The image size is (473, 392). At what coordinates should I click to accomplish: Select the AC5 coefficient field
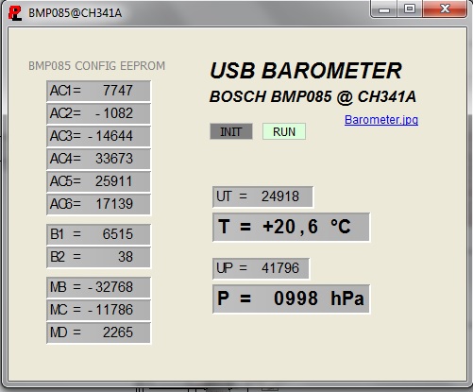[x=98, y=181]
